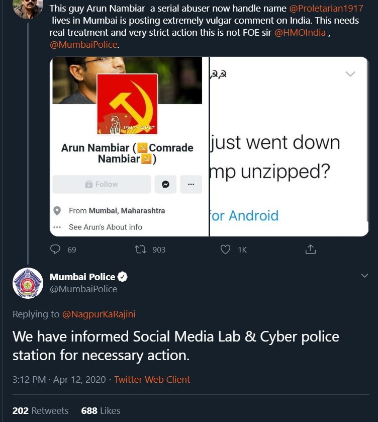The width and height of the screenshot is (378, 422).
Task: Open the share icon under the tweet
Action: pyautogui.click(x=311, y=249)
